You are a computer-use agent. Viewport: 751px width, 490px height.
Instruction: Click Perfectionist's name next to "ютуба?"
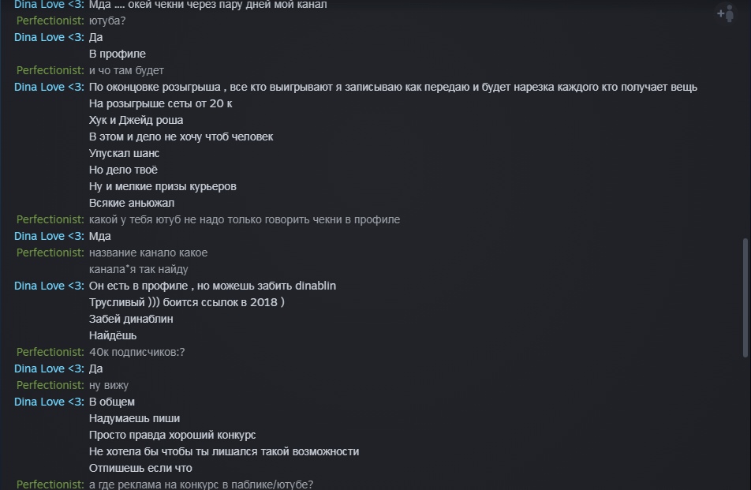pyautogui.click(x=50, y=21)
